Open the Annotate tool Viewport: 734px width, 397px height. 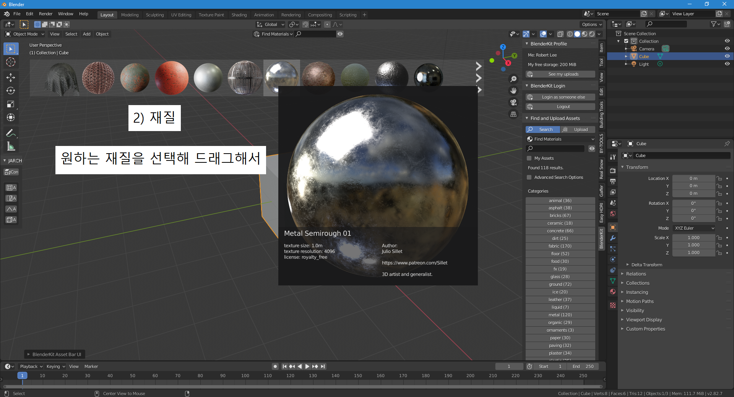(11, 133)
